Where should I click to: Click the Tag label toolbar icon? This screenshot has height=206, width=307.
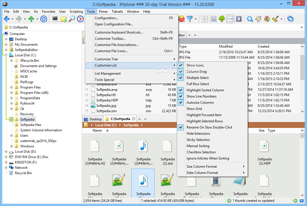(258, 19)
